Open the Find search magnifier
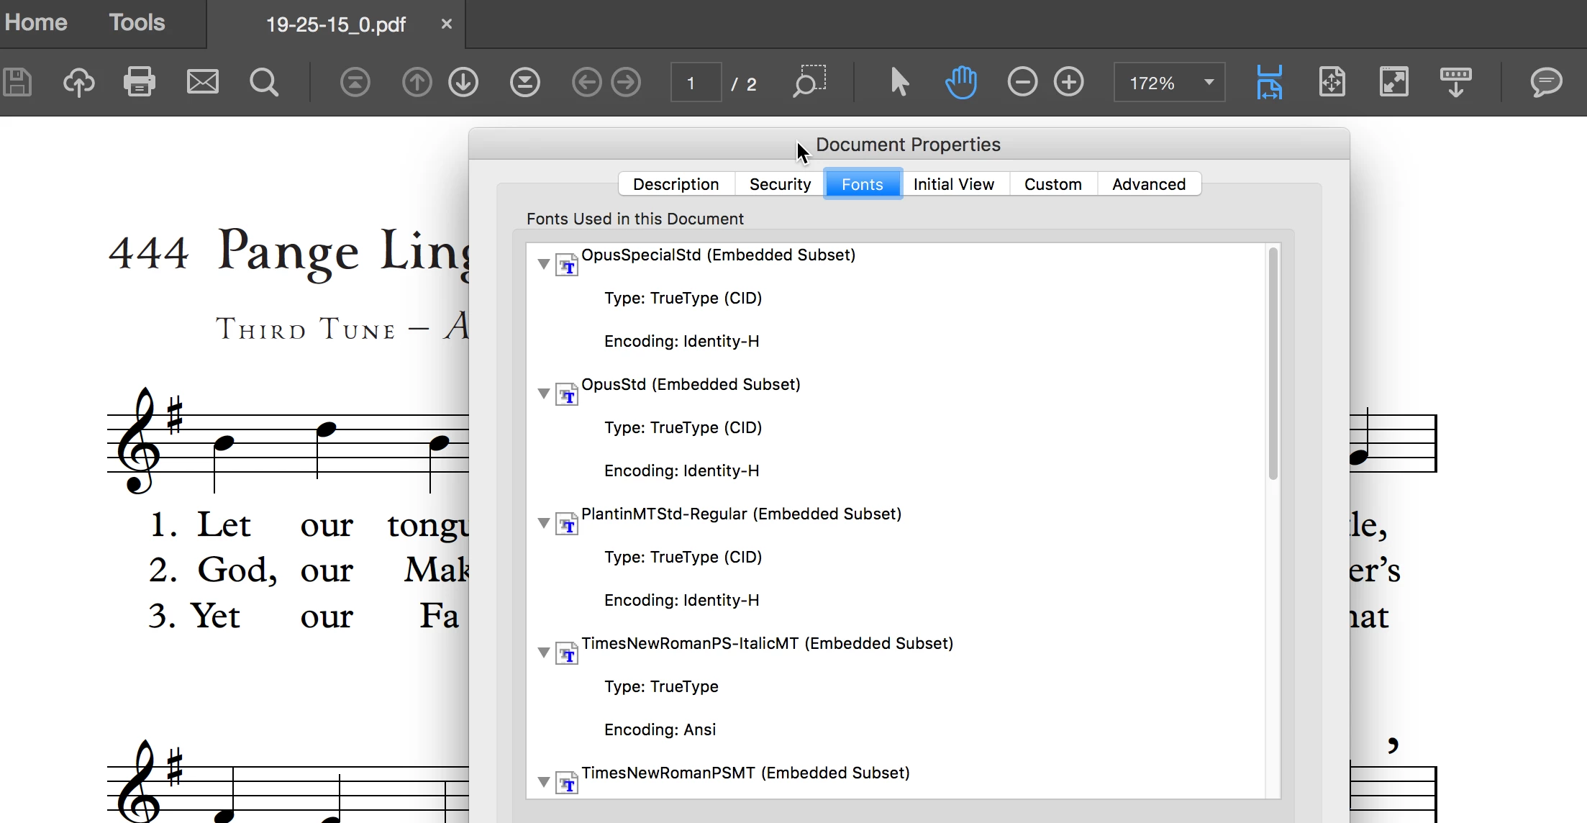Viewport: 1587px width, 823px height. 263,82
